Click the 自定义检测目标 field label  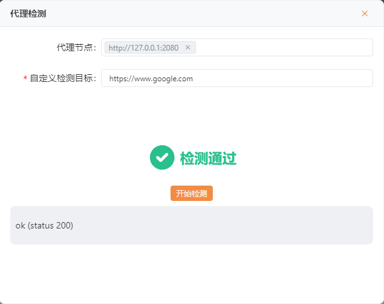click(63, 78)
